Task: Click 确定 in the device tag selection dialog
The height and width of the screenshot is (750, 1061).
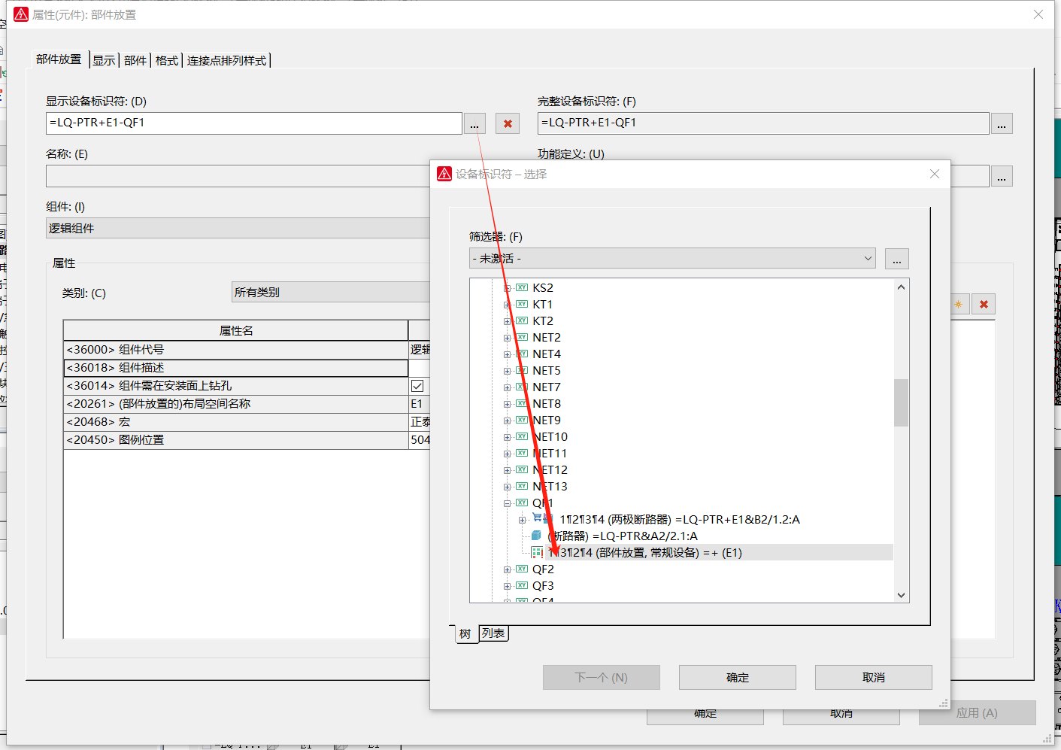Action: point(737,677)
